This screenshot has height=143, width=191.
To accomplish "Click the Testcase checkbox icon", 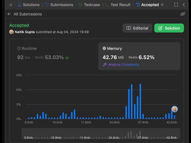I will click(x=80, y=5).
